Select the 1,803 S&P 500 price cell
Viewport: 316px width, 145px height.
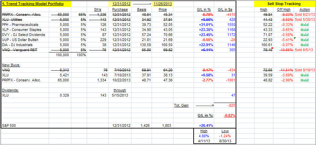coord(163,125)
